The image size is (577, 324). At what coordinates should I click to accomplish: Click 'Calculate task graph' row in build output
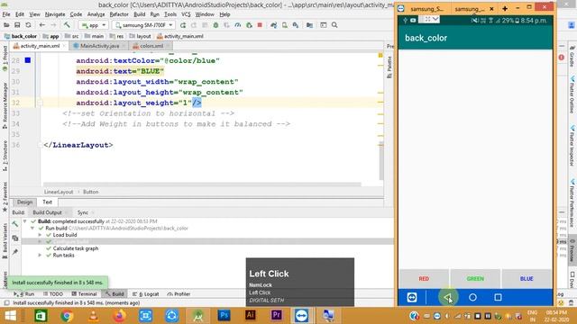tap(76, 248)
